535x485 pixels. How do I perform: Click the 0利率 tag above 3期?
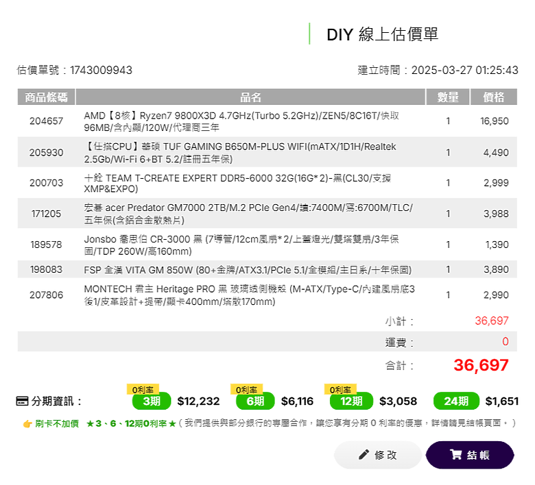coord(143,390)
